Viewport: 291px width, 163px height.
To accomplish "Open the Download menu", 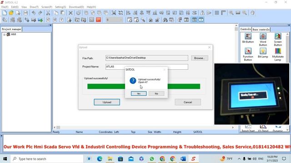I will click(x=76, y=7).
